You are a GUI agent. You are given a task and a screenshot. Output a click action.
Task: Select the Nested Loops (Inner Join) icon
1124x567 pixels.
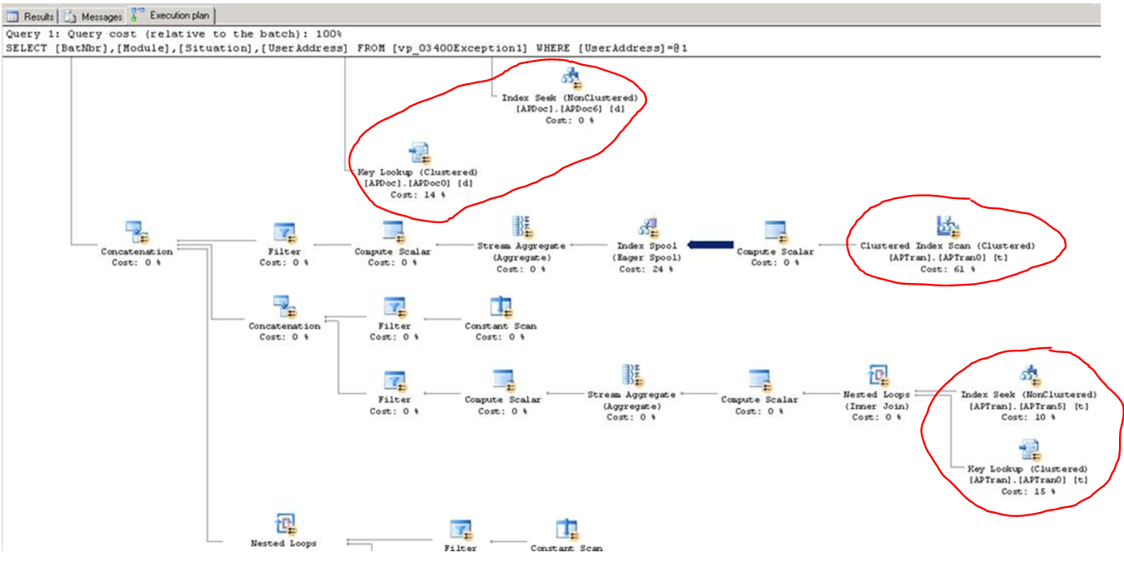(x=878, y=375)
